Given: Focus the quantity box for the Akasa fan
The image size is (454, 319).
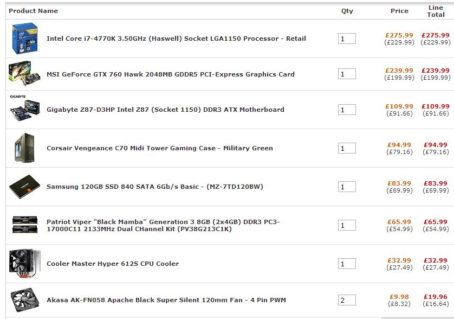Looking at the screenshot, I should [347, 300].
